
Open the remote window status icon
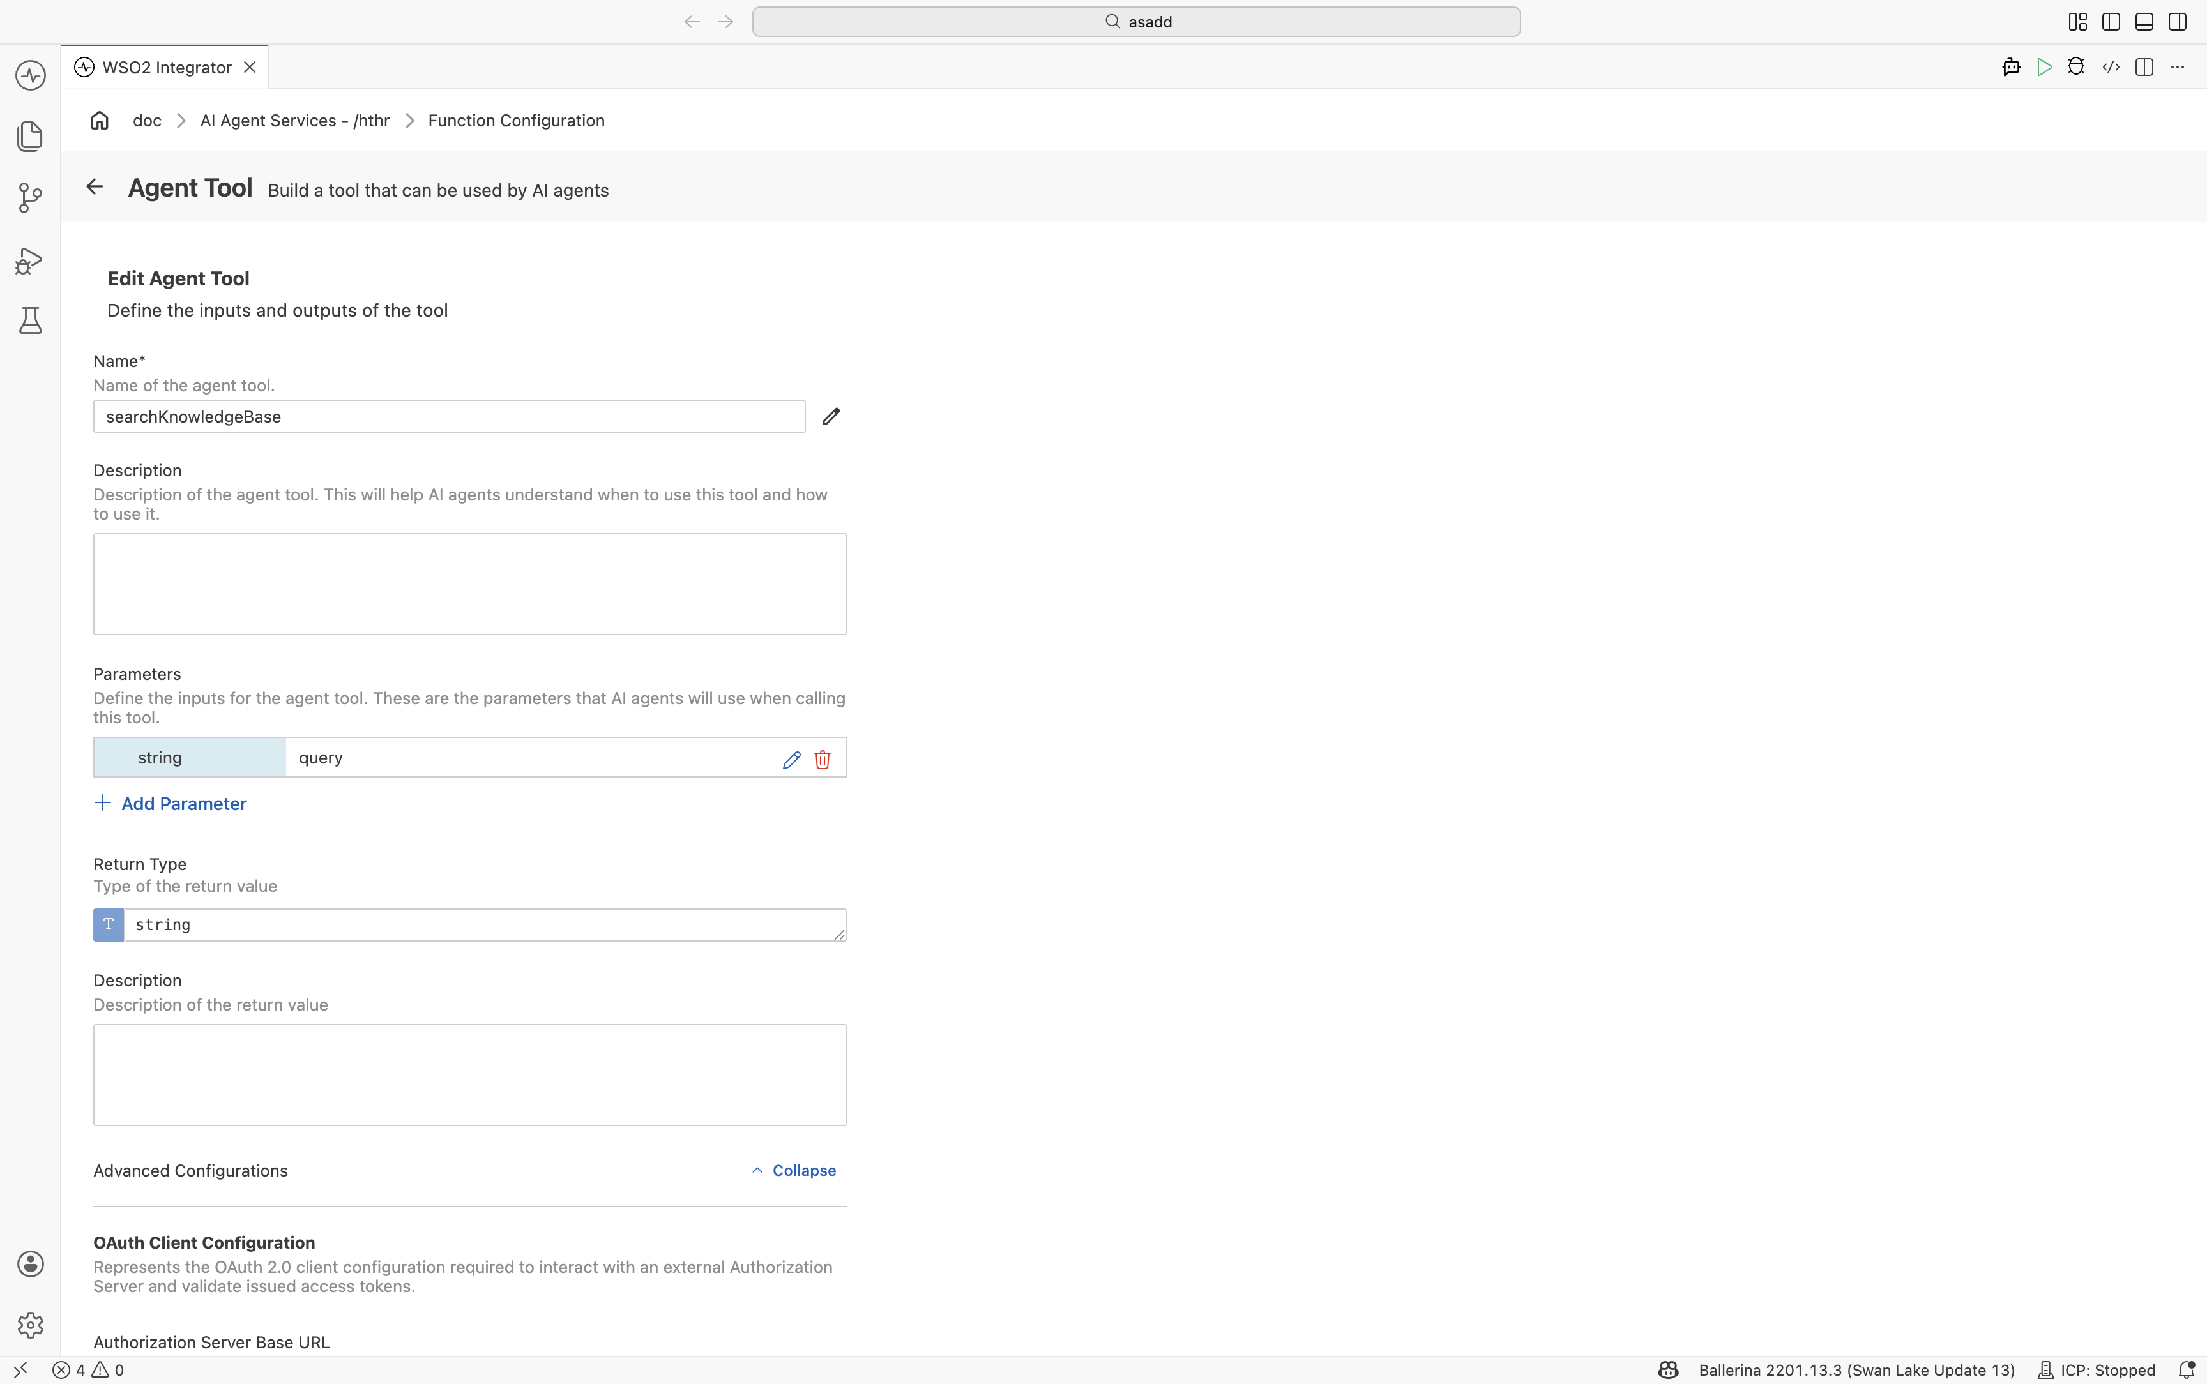pyautogui.click(x=20, y=1370)
